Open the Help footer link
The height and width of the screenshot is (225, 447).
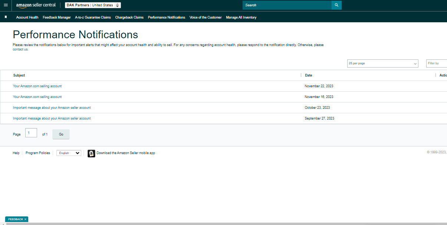click(16, 153)
